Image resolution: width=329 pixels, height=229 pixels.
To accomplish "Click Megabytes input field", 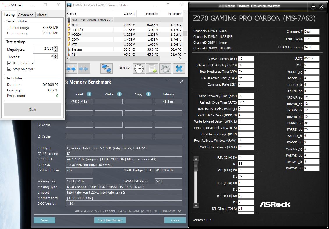I will click(x=43, y=49).
